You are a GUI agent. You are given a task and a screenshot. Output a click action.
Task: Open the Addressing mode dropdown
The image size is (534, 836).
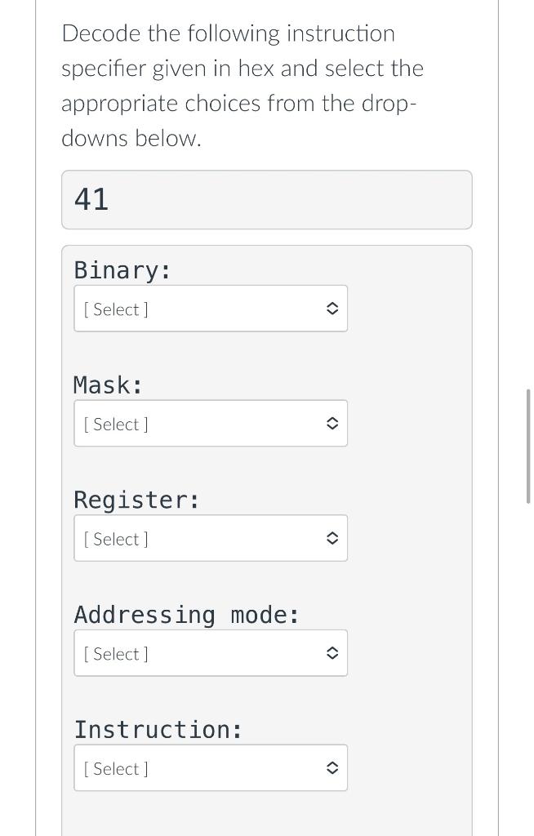pyautogui.click(x=211, y=652)
